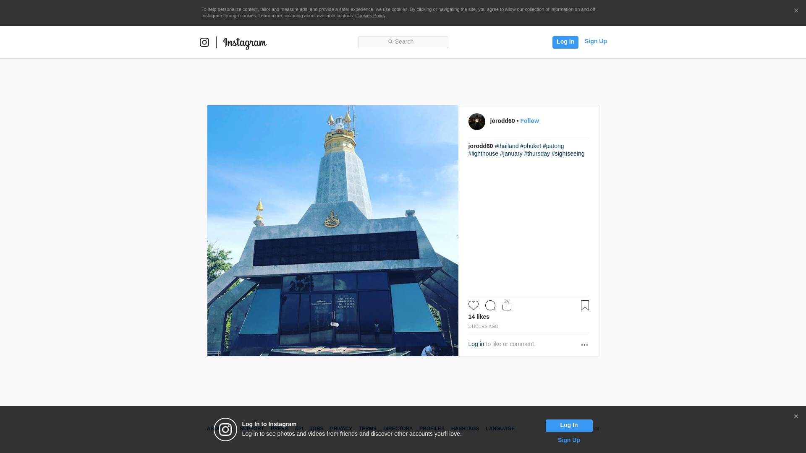
Task: Share the post using share icon
Action: point(507,305)
